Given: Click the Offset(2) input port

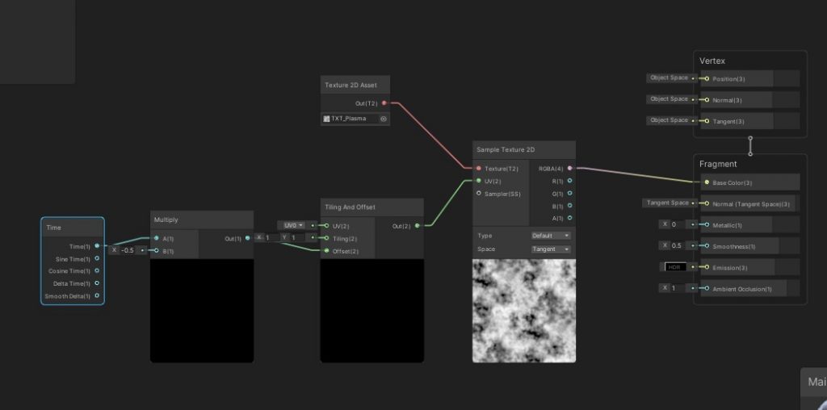Looking at the screenshot, I should (x=326, y=251).
